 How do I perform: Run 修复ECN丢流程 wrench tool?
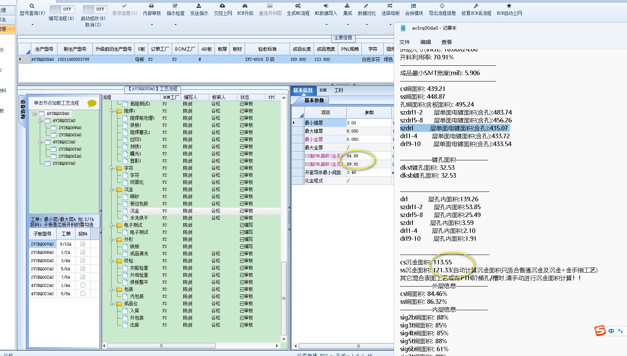[x=476, y=6]
